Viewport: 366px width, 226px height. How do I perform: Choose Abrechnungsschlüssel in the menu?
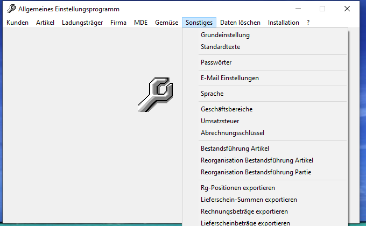265,133
